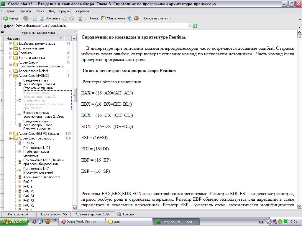Select the FAQ 75 article
Viewport: 302px width, 226px height.
pyautogui.click(x=29, y=191)
